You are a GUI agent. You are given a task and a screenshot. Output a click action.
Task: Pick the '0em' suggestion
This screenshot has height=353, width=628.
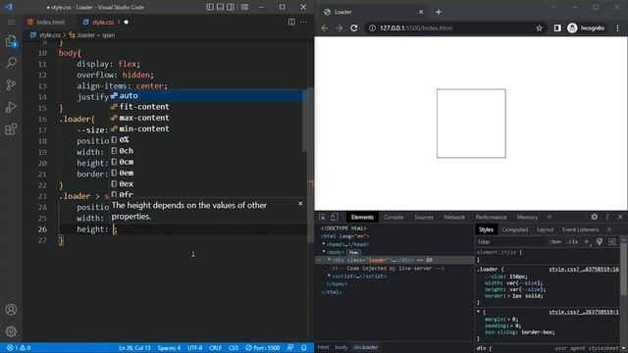tap(206, 173)
